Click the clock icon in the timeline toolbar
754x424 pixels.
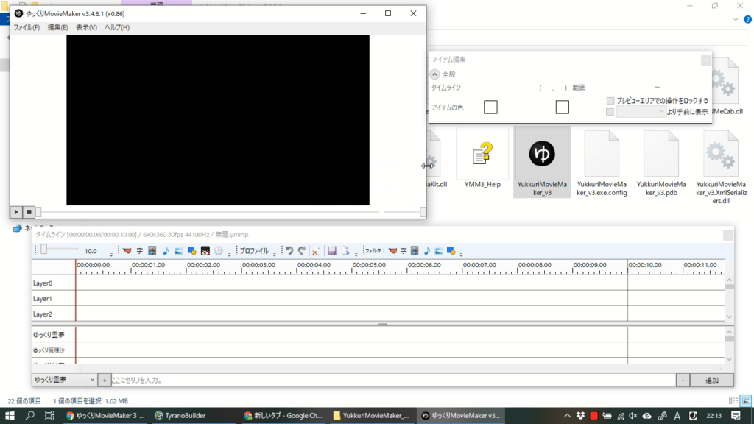(219, 251)
